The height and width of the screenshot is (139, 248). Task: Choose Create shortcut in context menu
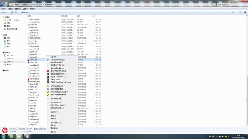coord(56,122)
